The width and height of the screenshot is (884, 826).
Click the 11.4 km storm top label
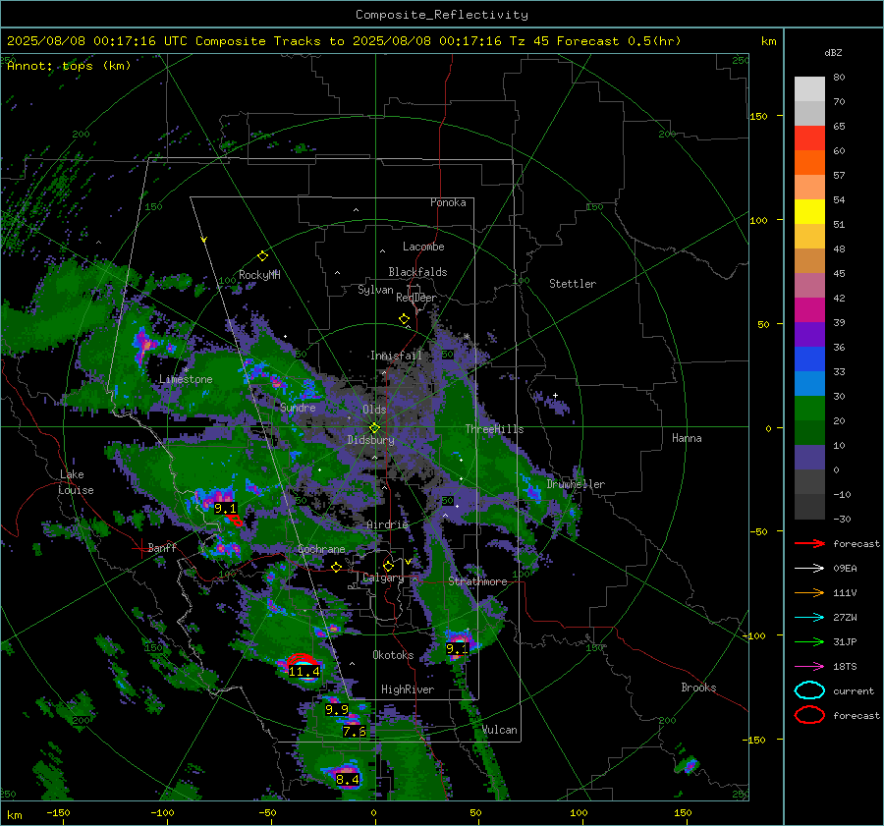(304, 672)
